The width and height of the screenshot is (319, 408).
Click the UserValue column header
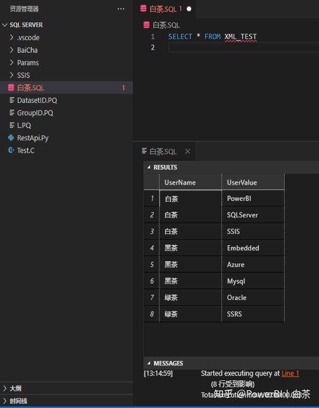pos(242,182)
